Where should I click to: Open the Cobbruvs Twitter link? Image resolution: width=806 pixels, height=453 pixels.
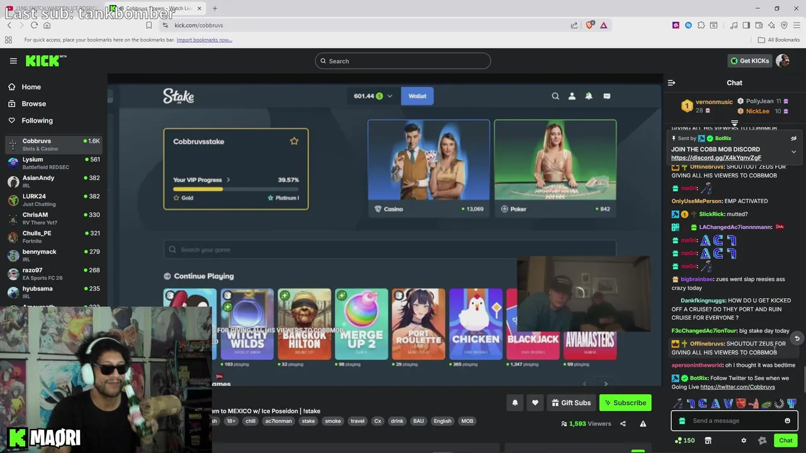coord(737,387)
